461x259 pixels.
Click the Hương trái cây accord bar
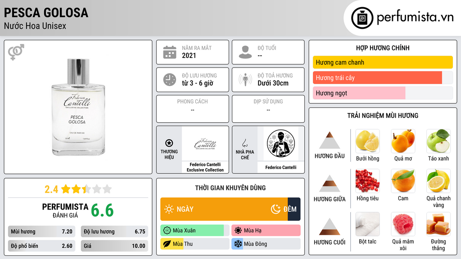click(x=383, y=77)
